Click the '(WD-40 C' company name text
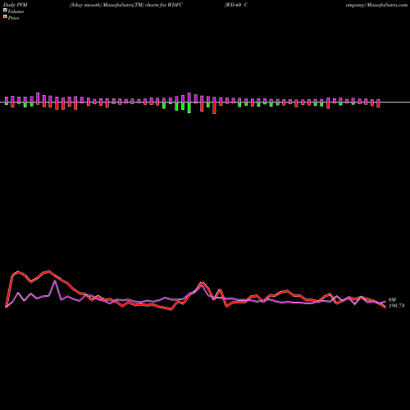Image resolution: width=410 pixels, height=410 pixels. click(x=236, y=5)
